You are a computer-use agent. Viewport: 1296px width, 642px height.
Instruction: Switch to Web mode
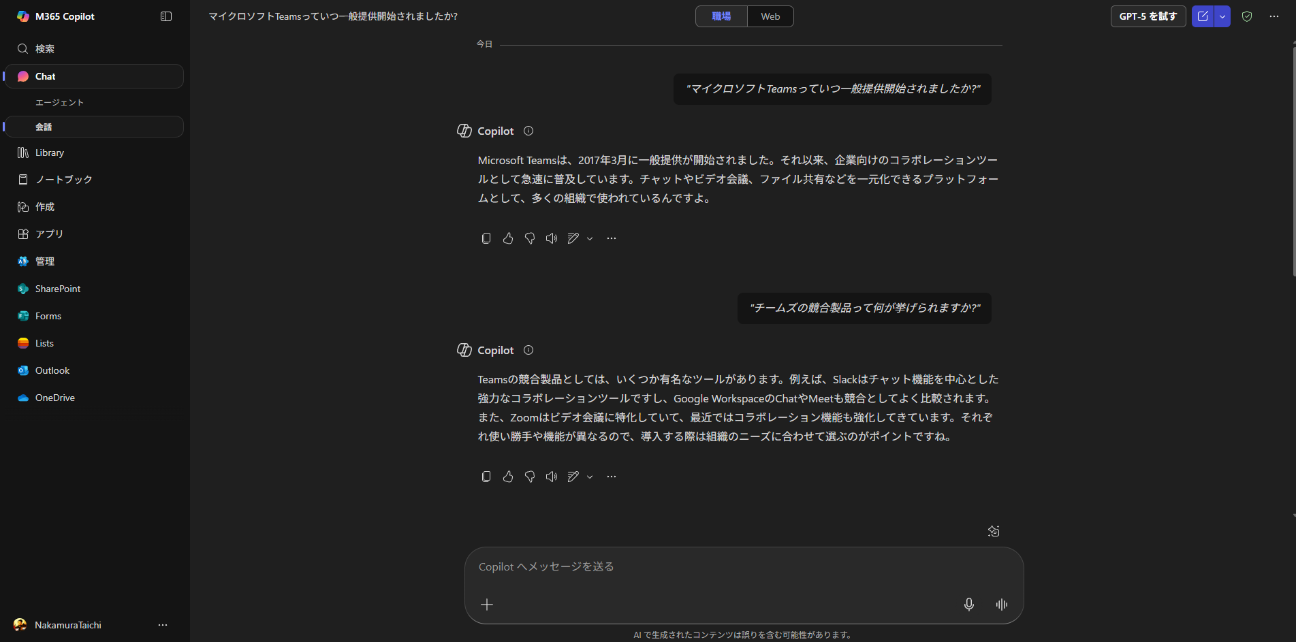click(770, 16)
